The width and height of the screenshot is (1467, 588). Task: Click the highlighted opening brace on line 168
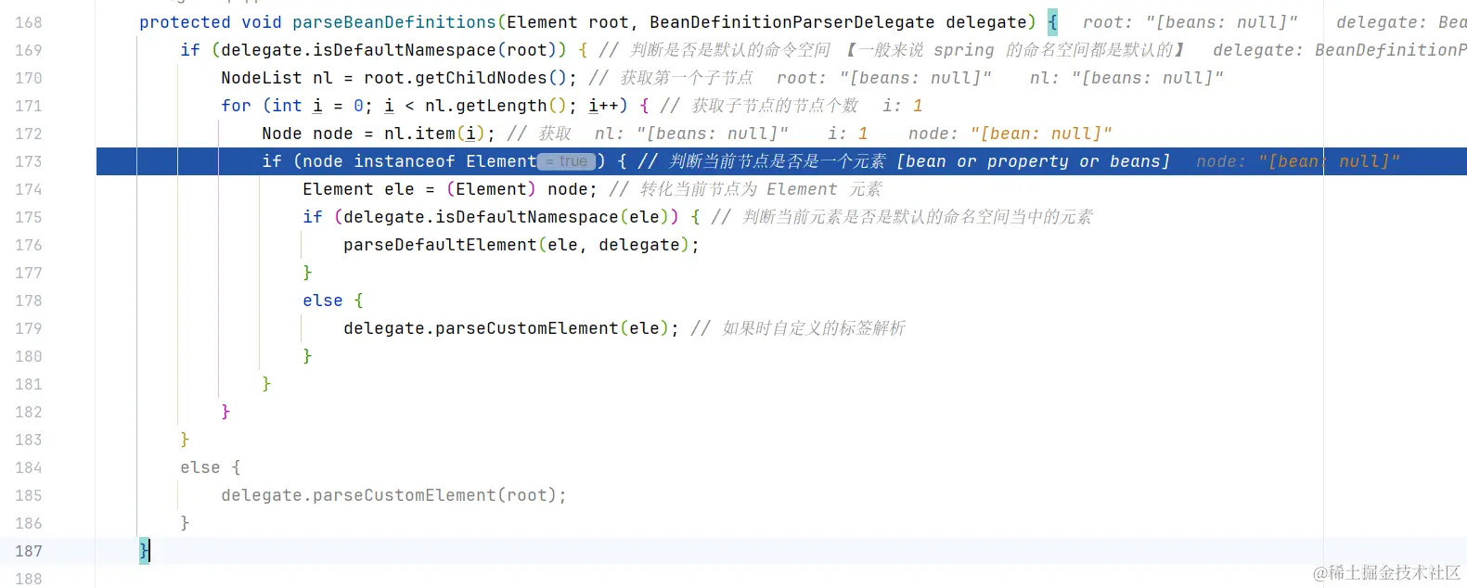point(1052,22)
